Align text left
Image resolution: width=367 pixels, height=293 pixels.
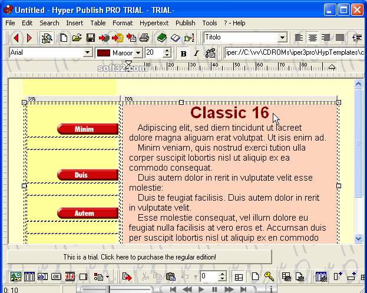click(x=299, y=38)
